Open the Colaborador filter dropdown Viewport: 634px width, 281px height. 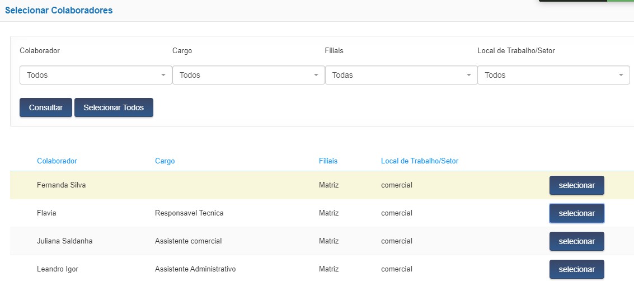pyautogui.click(x=96, y=75)
